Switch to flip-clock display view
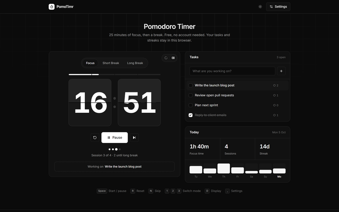 point(173,58)
